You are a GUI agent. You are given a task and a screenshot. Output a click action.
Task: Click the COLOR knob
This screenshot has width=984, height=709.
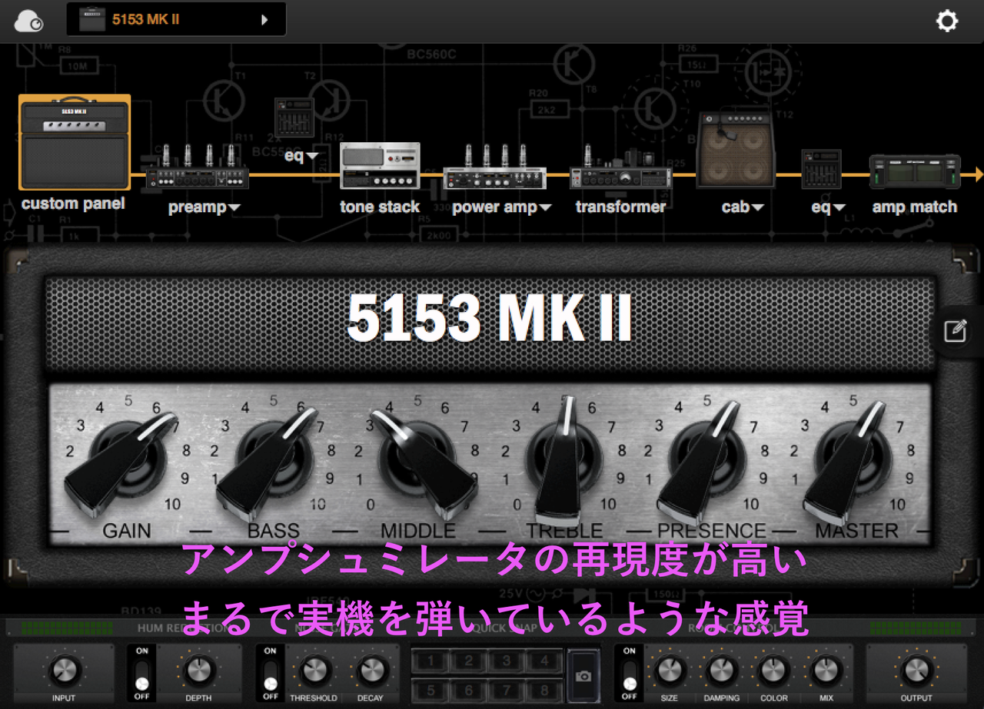774,671
